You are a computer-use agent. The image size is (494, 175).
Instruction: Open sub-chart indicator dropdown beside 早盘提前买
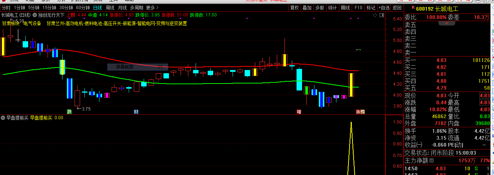click(3, 118)
